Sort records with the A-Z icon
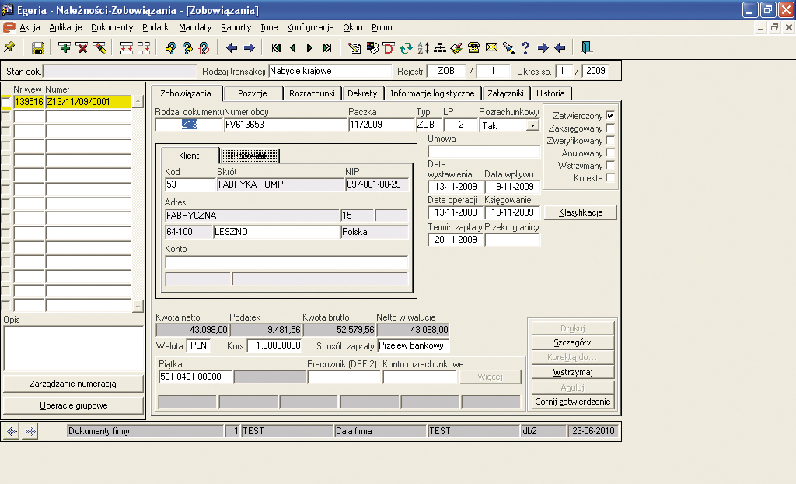The height and width of the screenshot is (484, 796). 423,47
